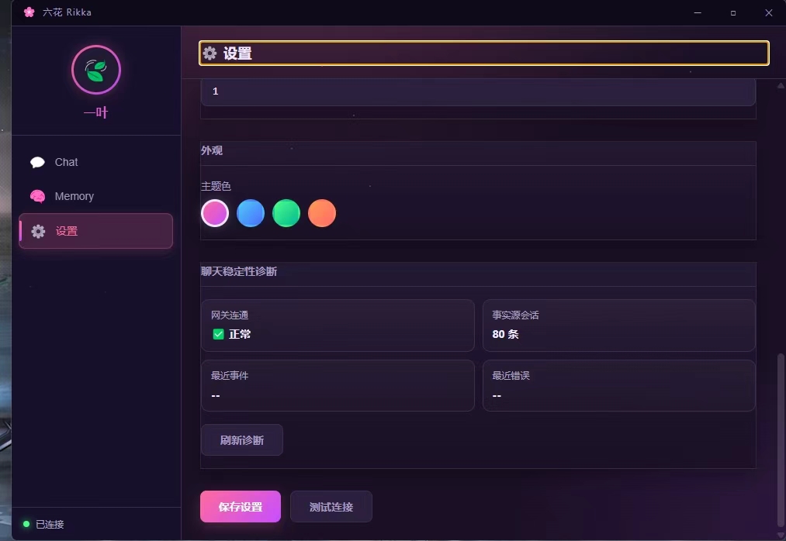
Task: Select the green theme color swatch
Action: click(x=286, y=213)
